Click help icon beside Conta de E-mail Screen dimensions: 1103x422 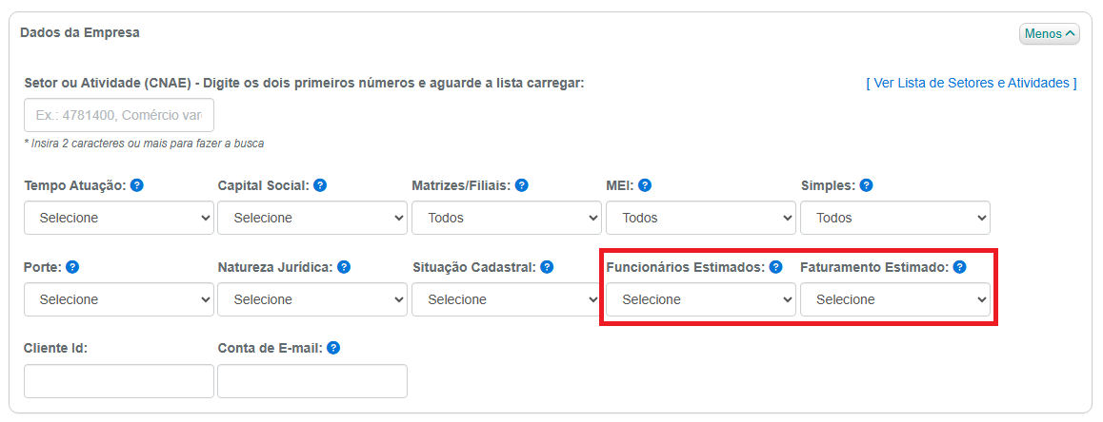pyautogui.click(x=333, y=348)
